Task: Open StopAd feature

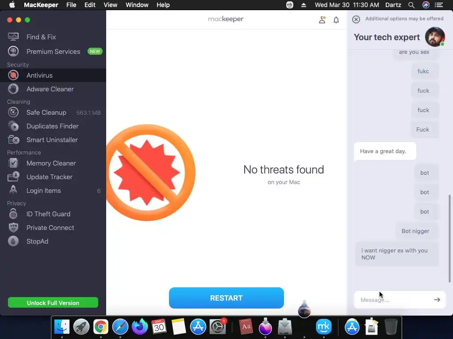Action: [x=53, y=241]
